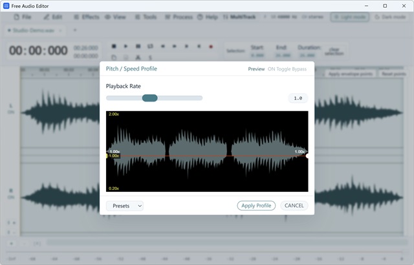Viewport: 414px width, 265px height.
Task: Toggle the ON Toggle Bypass switch
Action: click(x=287, y=69)
